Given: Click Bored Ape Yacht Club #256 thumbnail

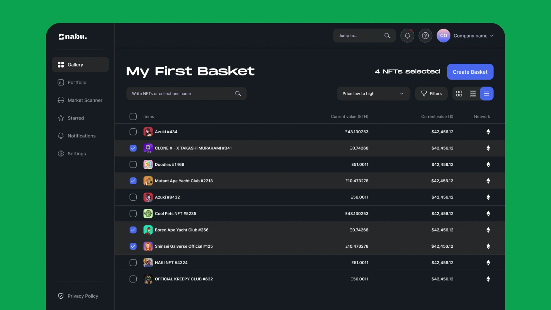Looking at the screenshot, I should [x=148, y=230].
